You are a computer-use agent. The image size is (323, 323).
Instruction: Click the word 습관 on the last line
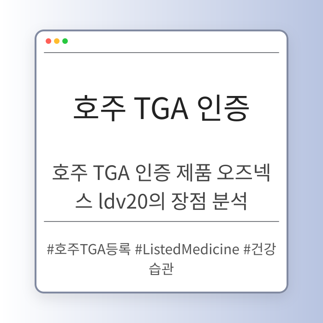[x=161, y=269]
